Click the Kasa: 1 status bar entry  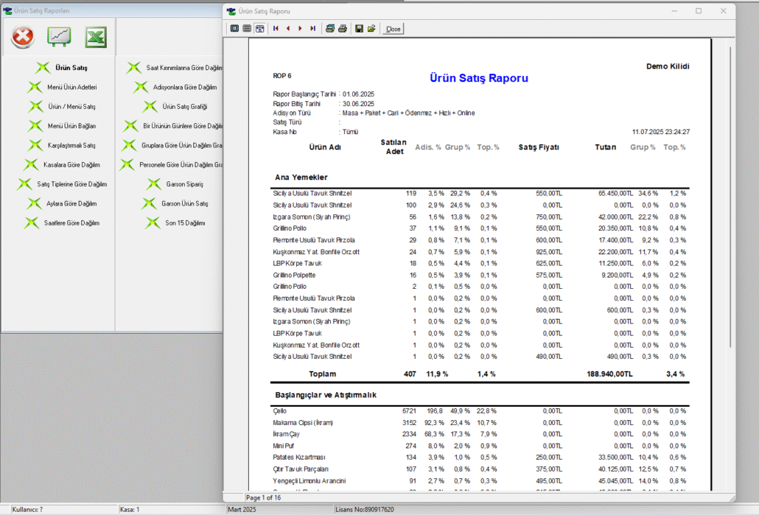130,510
